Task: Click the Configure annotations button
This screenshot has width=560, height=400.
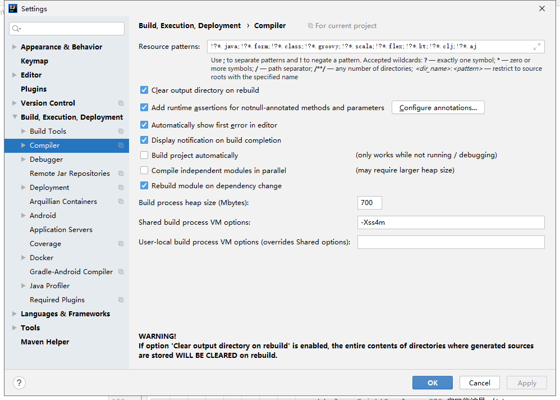Action: 438,108
